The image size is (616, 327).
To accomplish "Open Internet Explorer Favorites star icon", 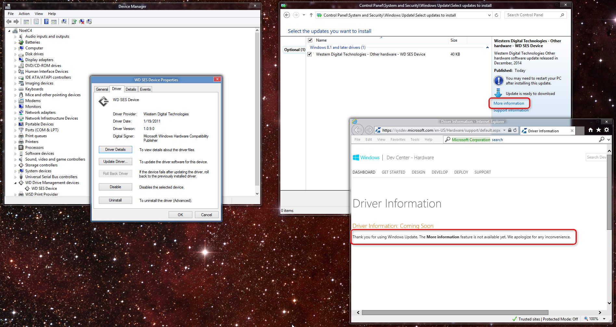I will (x=598, y=130).
